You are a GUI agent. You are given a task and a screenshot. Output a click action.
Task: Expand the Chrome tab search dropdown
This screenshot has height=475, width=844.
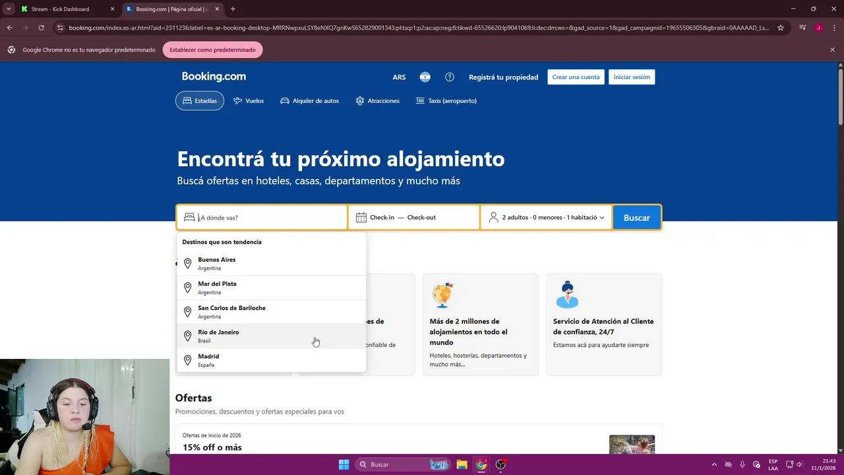pos(9,9)
